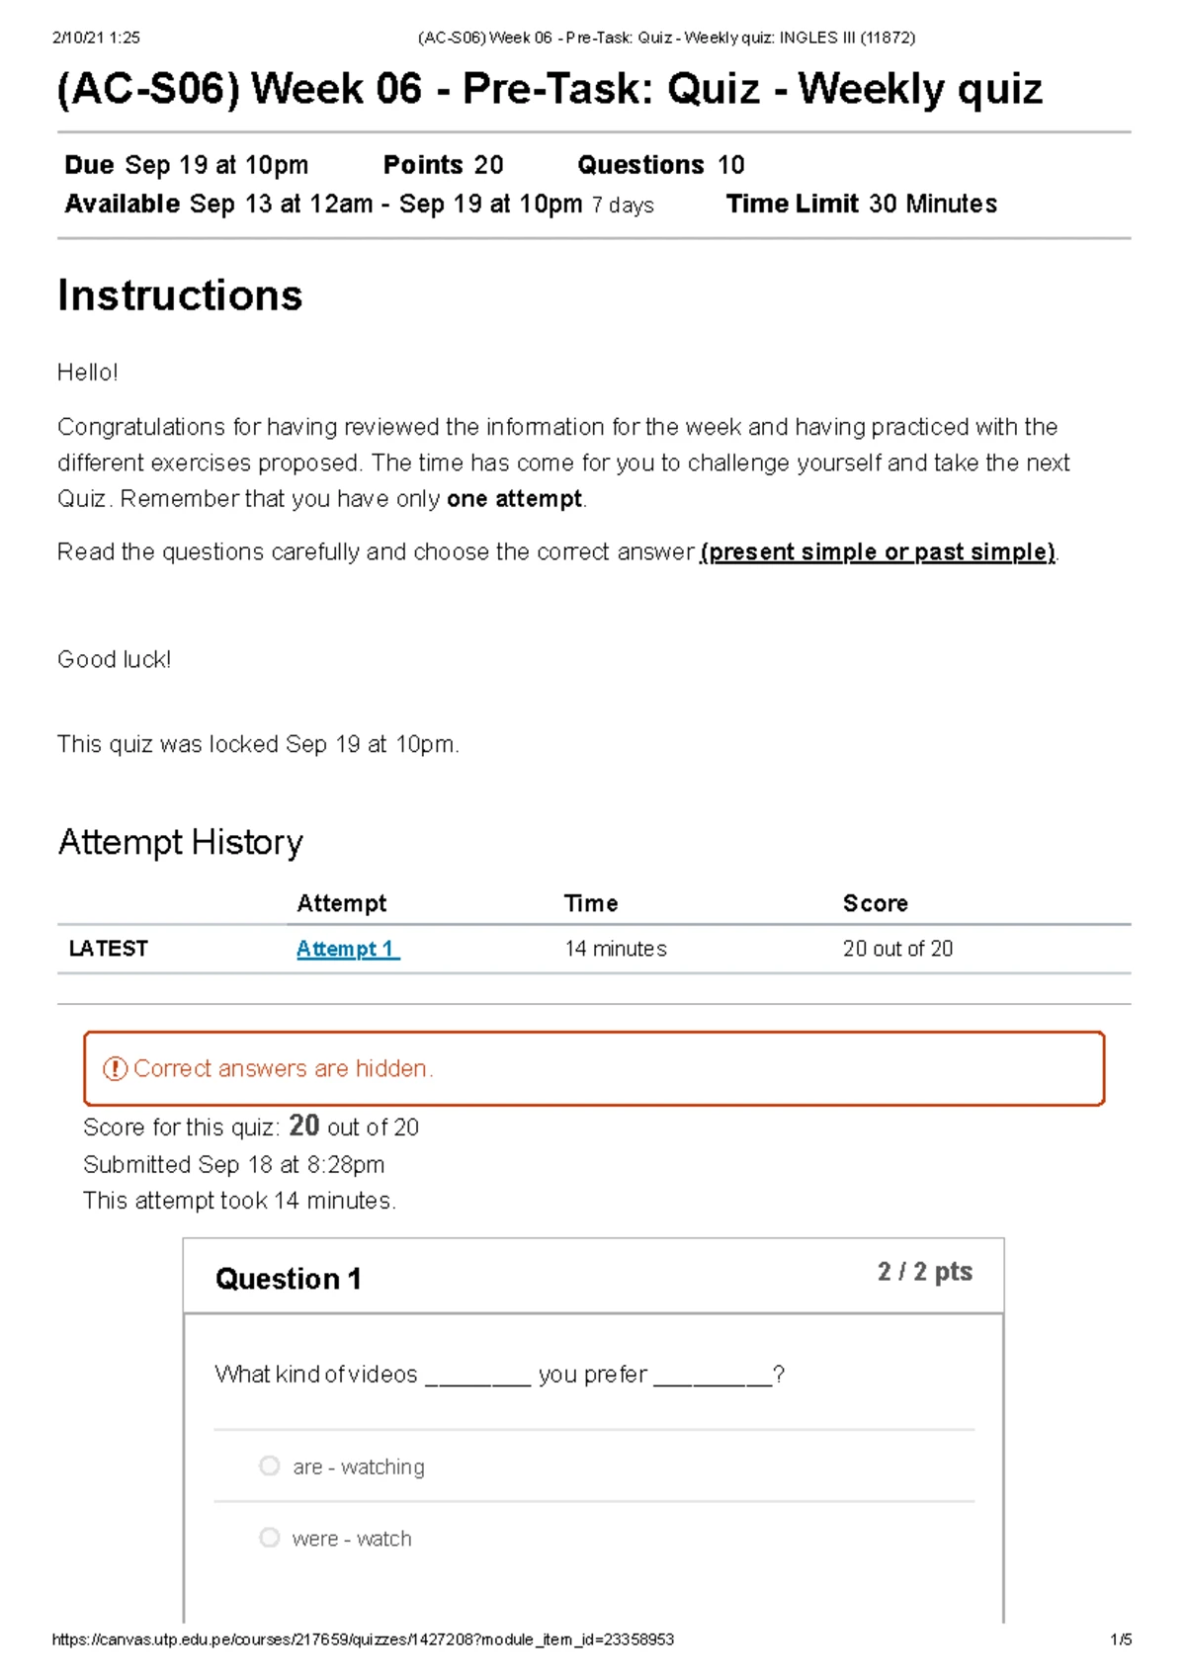Click the question text about videos

pos(500,1375)
